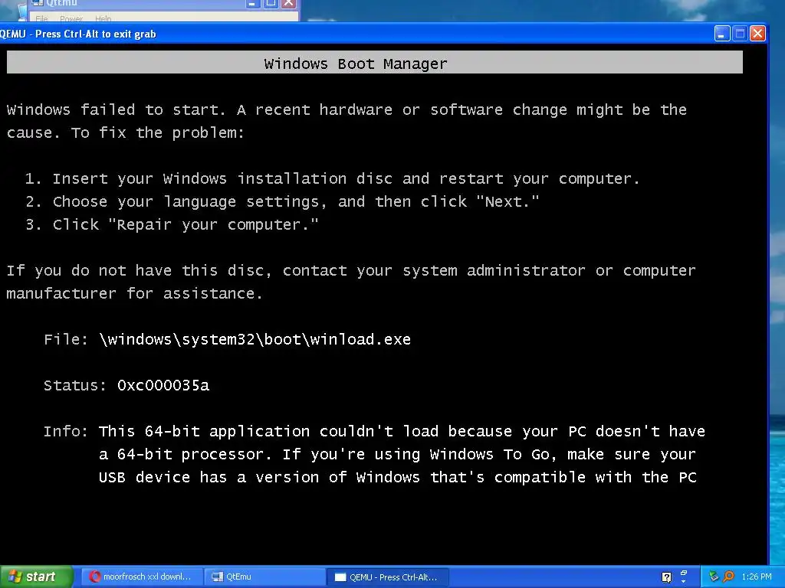Viewport: 785px width, 588px height.
Task: Open the Power menu in QtEmu window
Action: click(x=71, y=18)
